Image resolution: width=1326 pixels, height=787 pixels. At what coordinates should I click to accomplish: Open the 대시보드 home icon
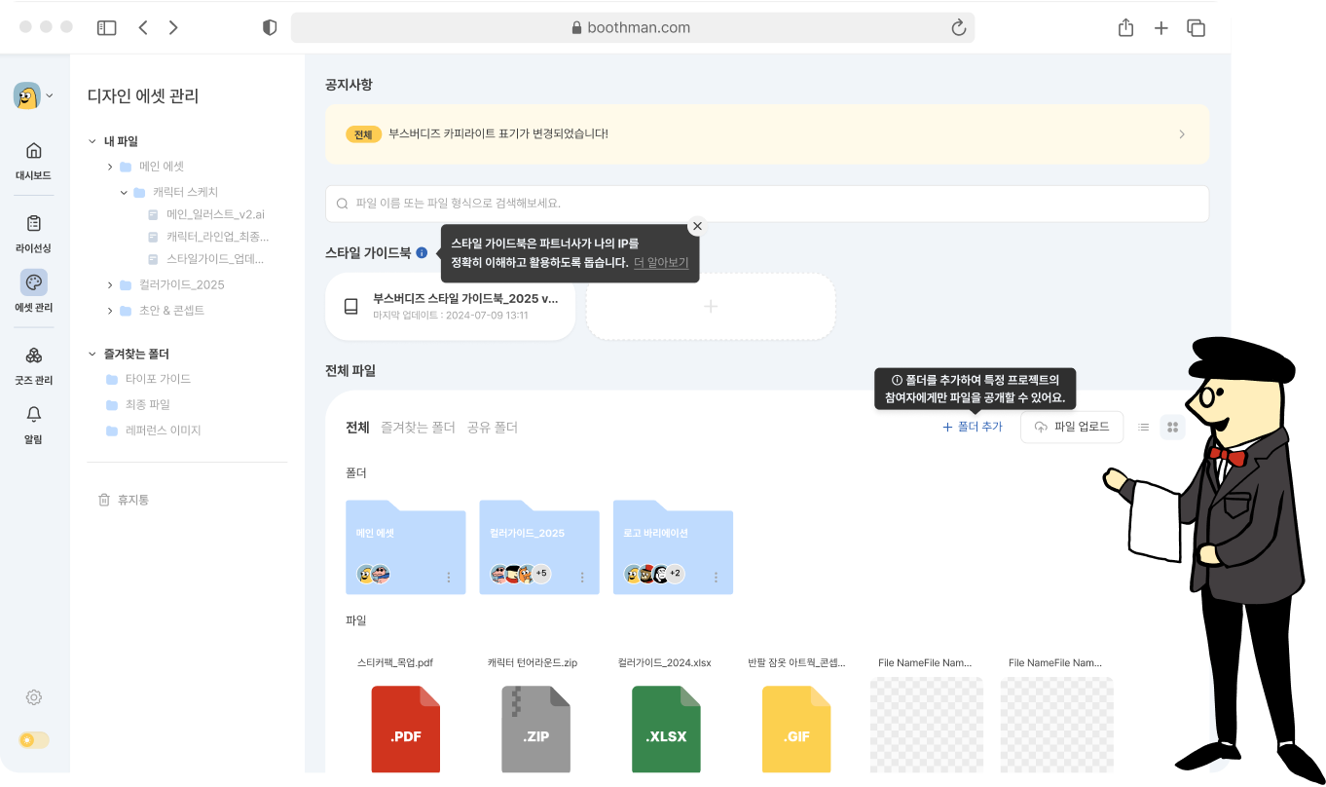pyautogui.click(x=33, y=151)
